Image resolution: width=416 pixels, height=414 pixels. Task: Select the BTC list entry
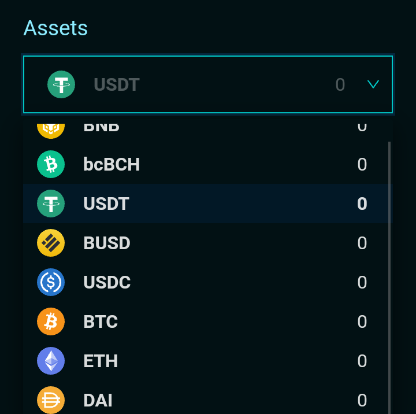pos(208,321)
